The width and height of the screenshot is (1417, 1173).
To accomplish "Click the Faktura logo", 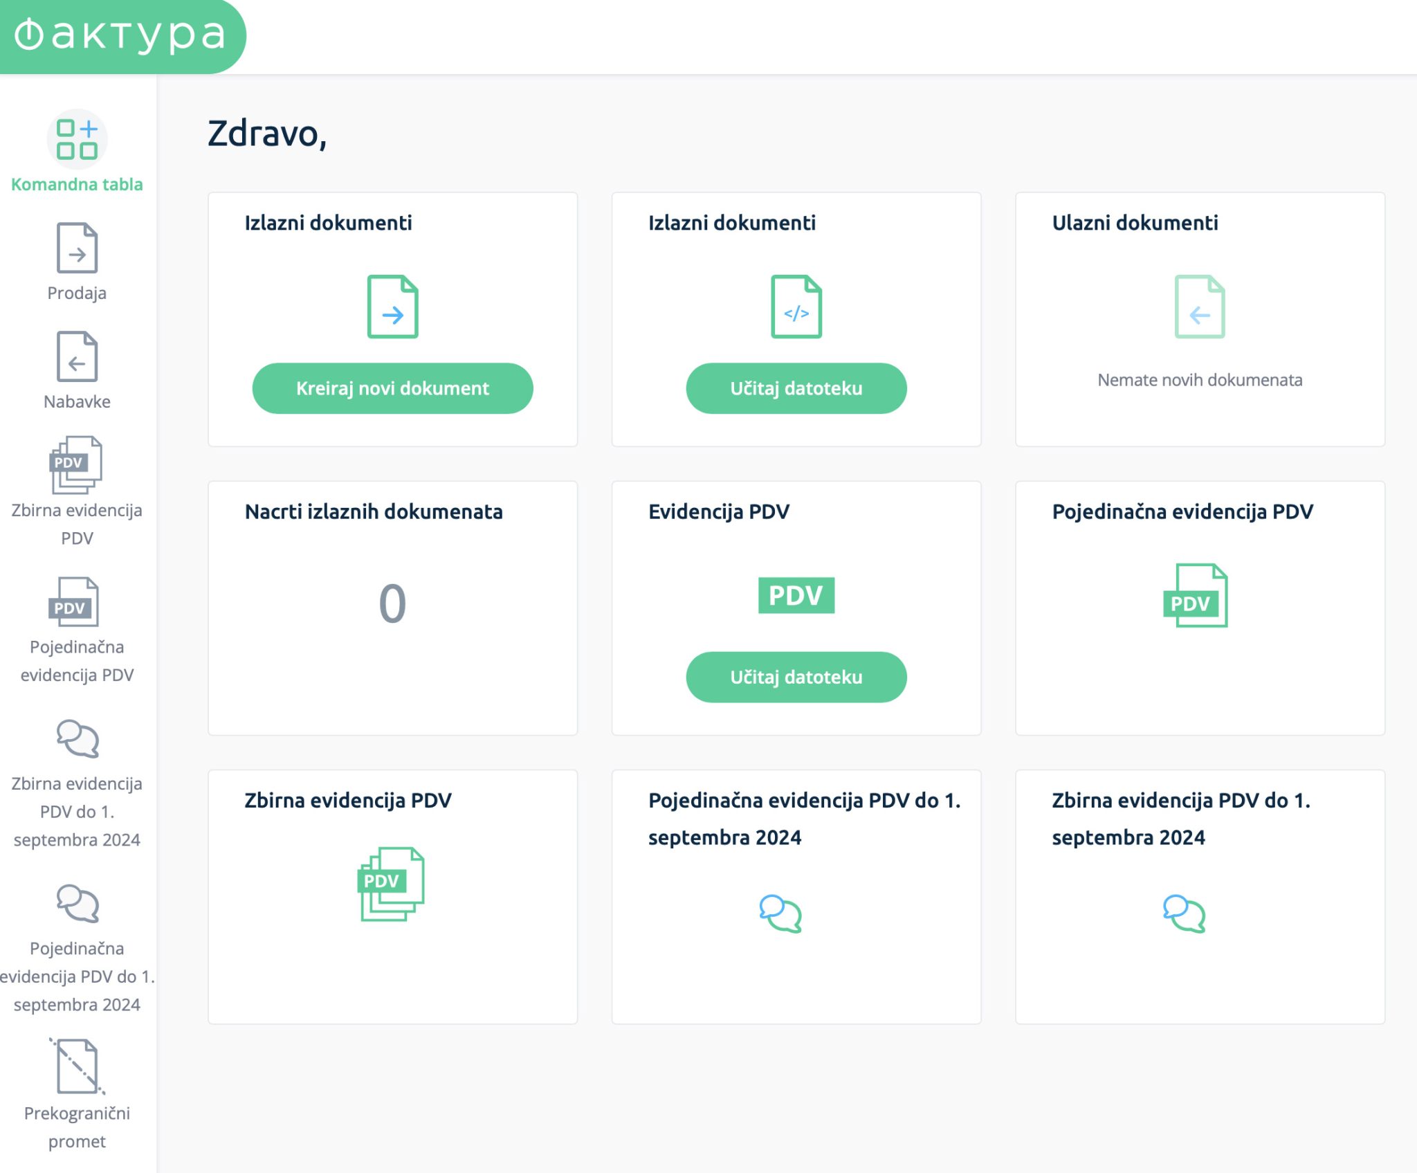I will (x=121, y=35).
